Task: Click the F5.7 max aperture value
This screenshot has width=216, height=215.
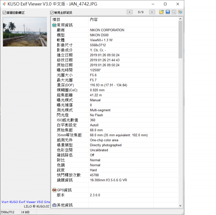Action: point(93,80)
